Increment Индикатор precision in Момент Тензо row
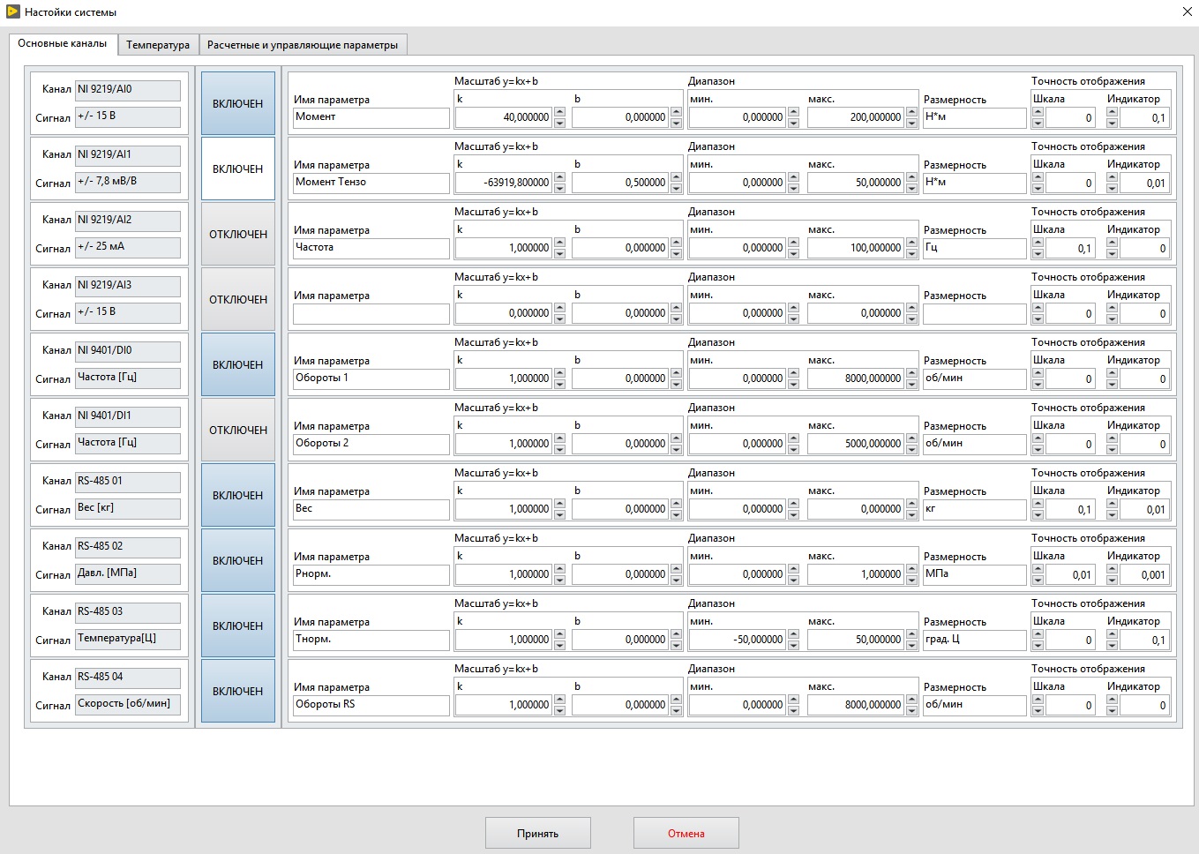This screenshot has height=854, width=1199. pos(1112,177)
